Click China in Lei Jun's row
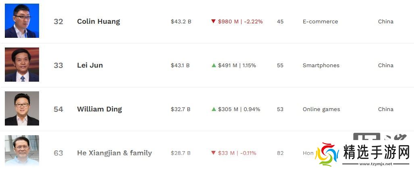Viewport: 414px width, 169px height. tap(385, 65)
